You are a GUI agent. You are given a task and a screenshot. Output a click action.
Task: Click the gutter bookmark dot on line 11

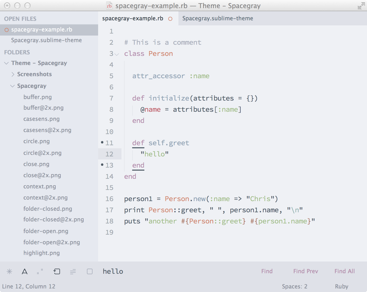102,142
